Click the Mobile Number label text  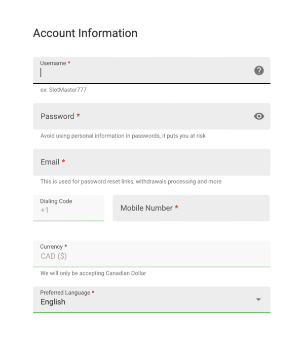(x=146, y=208)
